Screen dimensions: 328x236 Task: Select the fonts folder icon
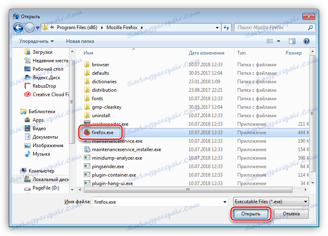[x=87, y=99]
